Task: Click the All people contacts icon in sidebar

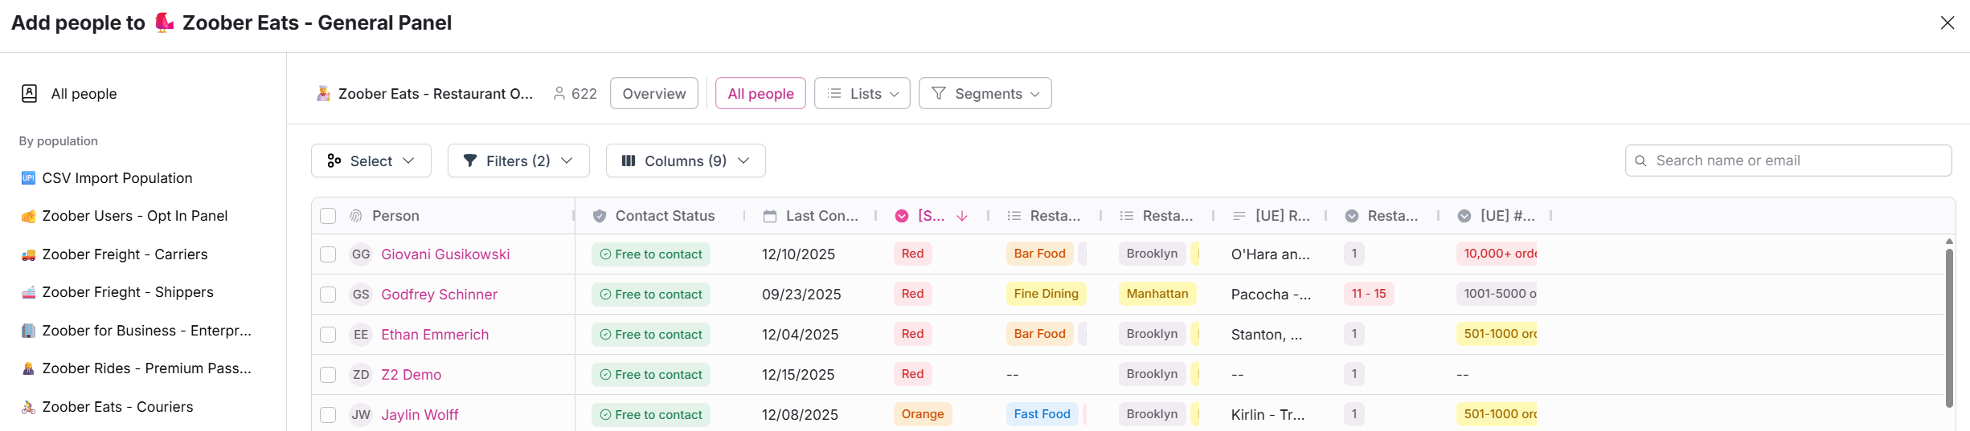Action: click(x=30, y=94)
